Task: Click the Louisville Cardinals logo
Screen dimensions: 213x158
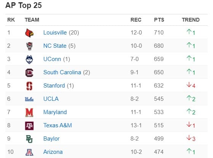Action: tap(29, 33)
